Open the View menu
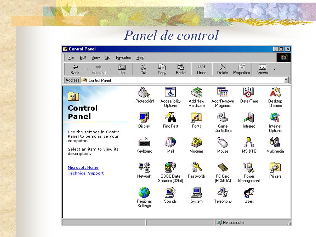 [95, 57]
